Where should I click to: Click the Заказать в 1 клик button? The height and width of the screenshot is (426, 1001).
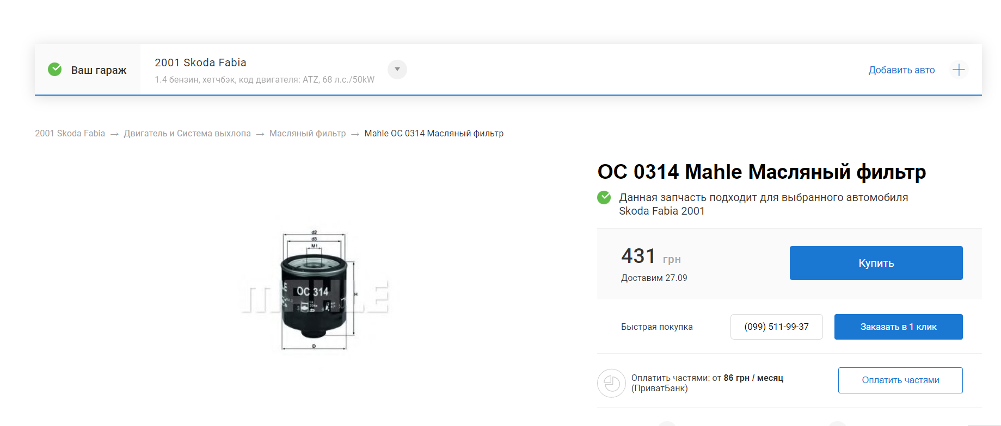(x=898, y=327)
